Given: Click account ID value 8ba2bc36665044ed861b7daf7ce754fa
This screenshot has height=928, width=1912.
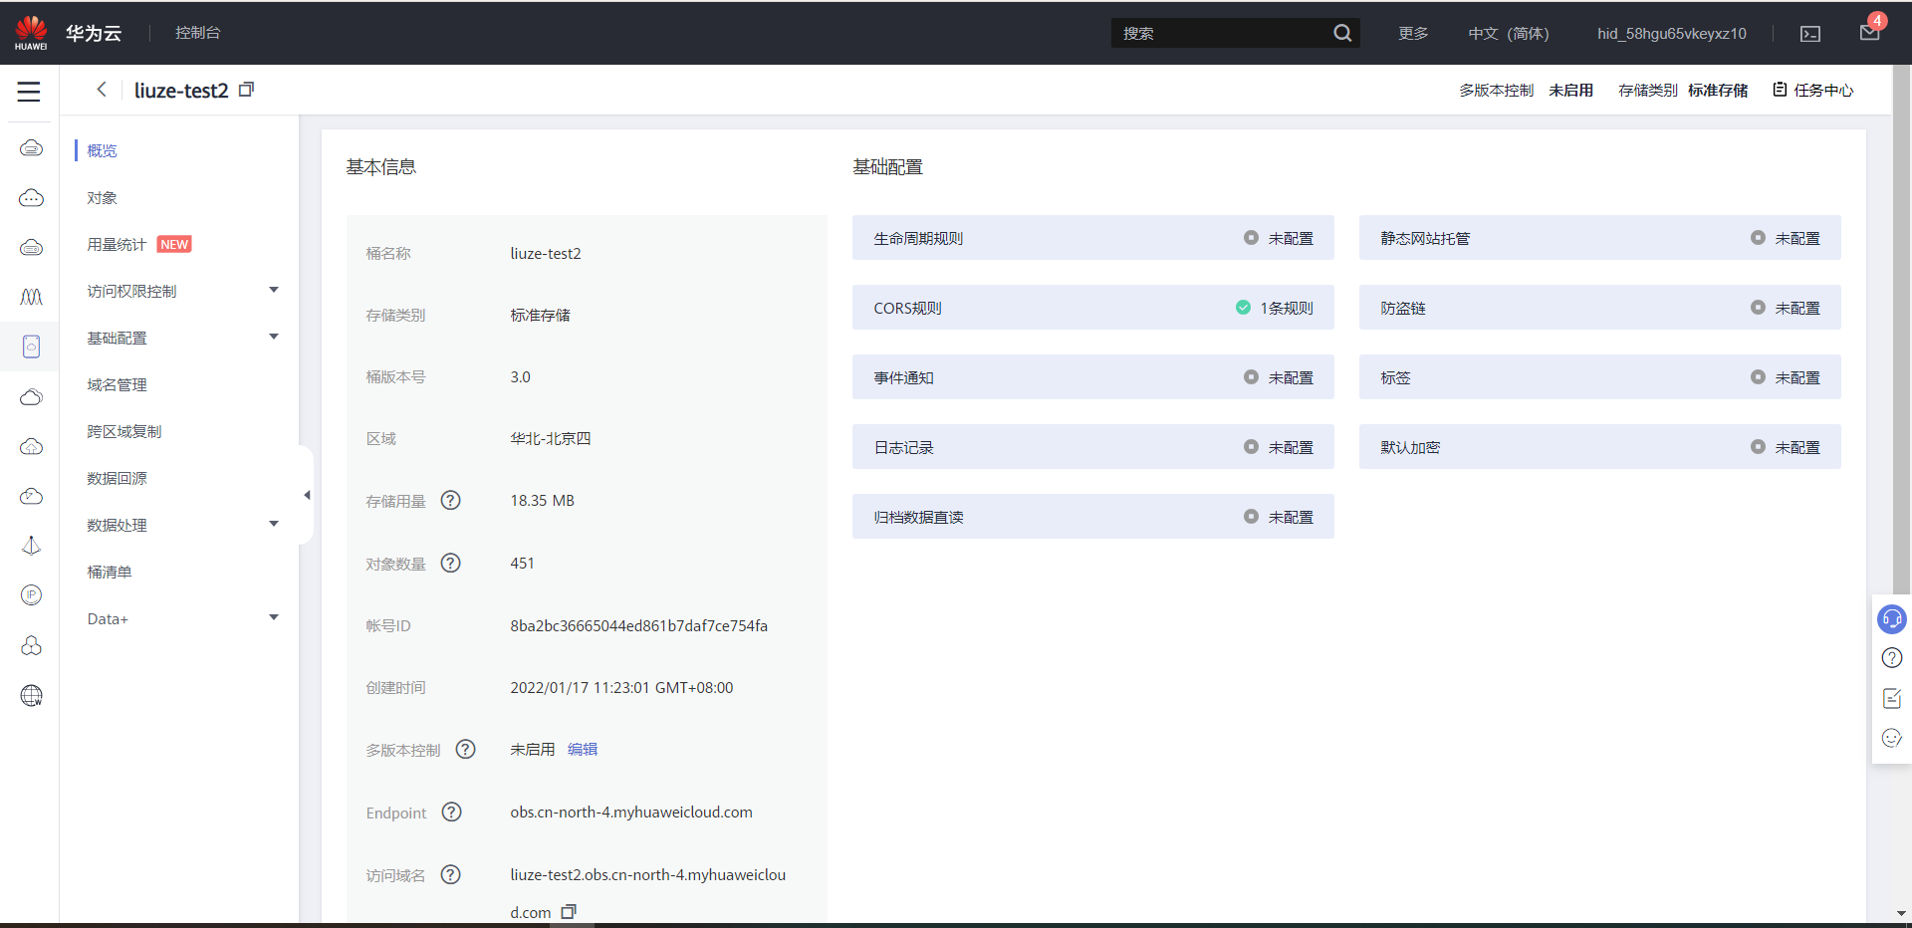Looking at the screenshot, I should click(638, 625).
